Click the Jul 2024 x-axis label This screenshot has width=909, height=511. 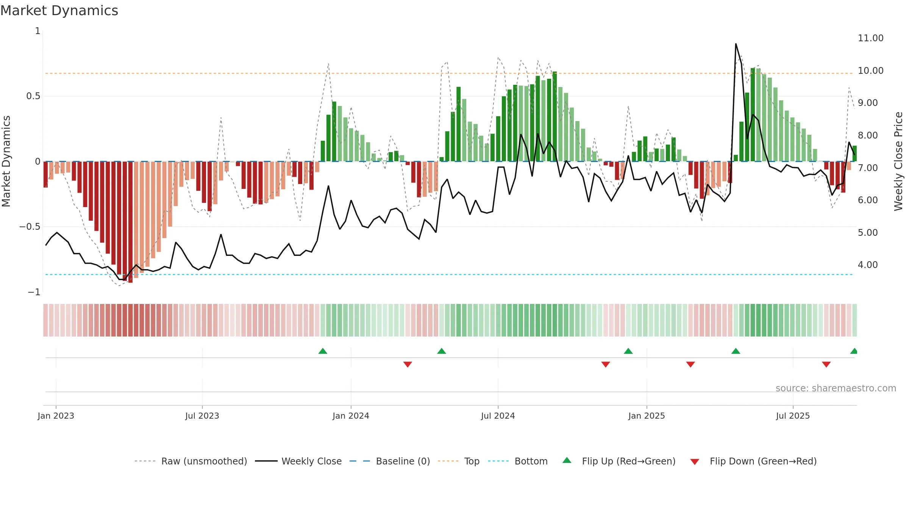[x=498, y=416]
